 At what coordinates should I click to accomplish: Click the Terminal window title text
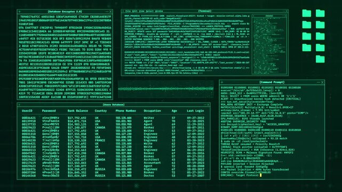205,11
